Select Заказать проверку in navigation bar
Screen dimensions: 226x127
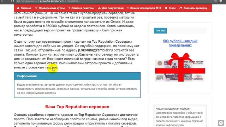[193, 8]
